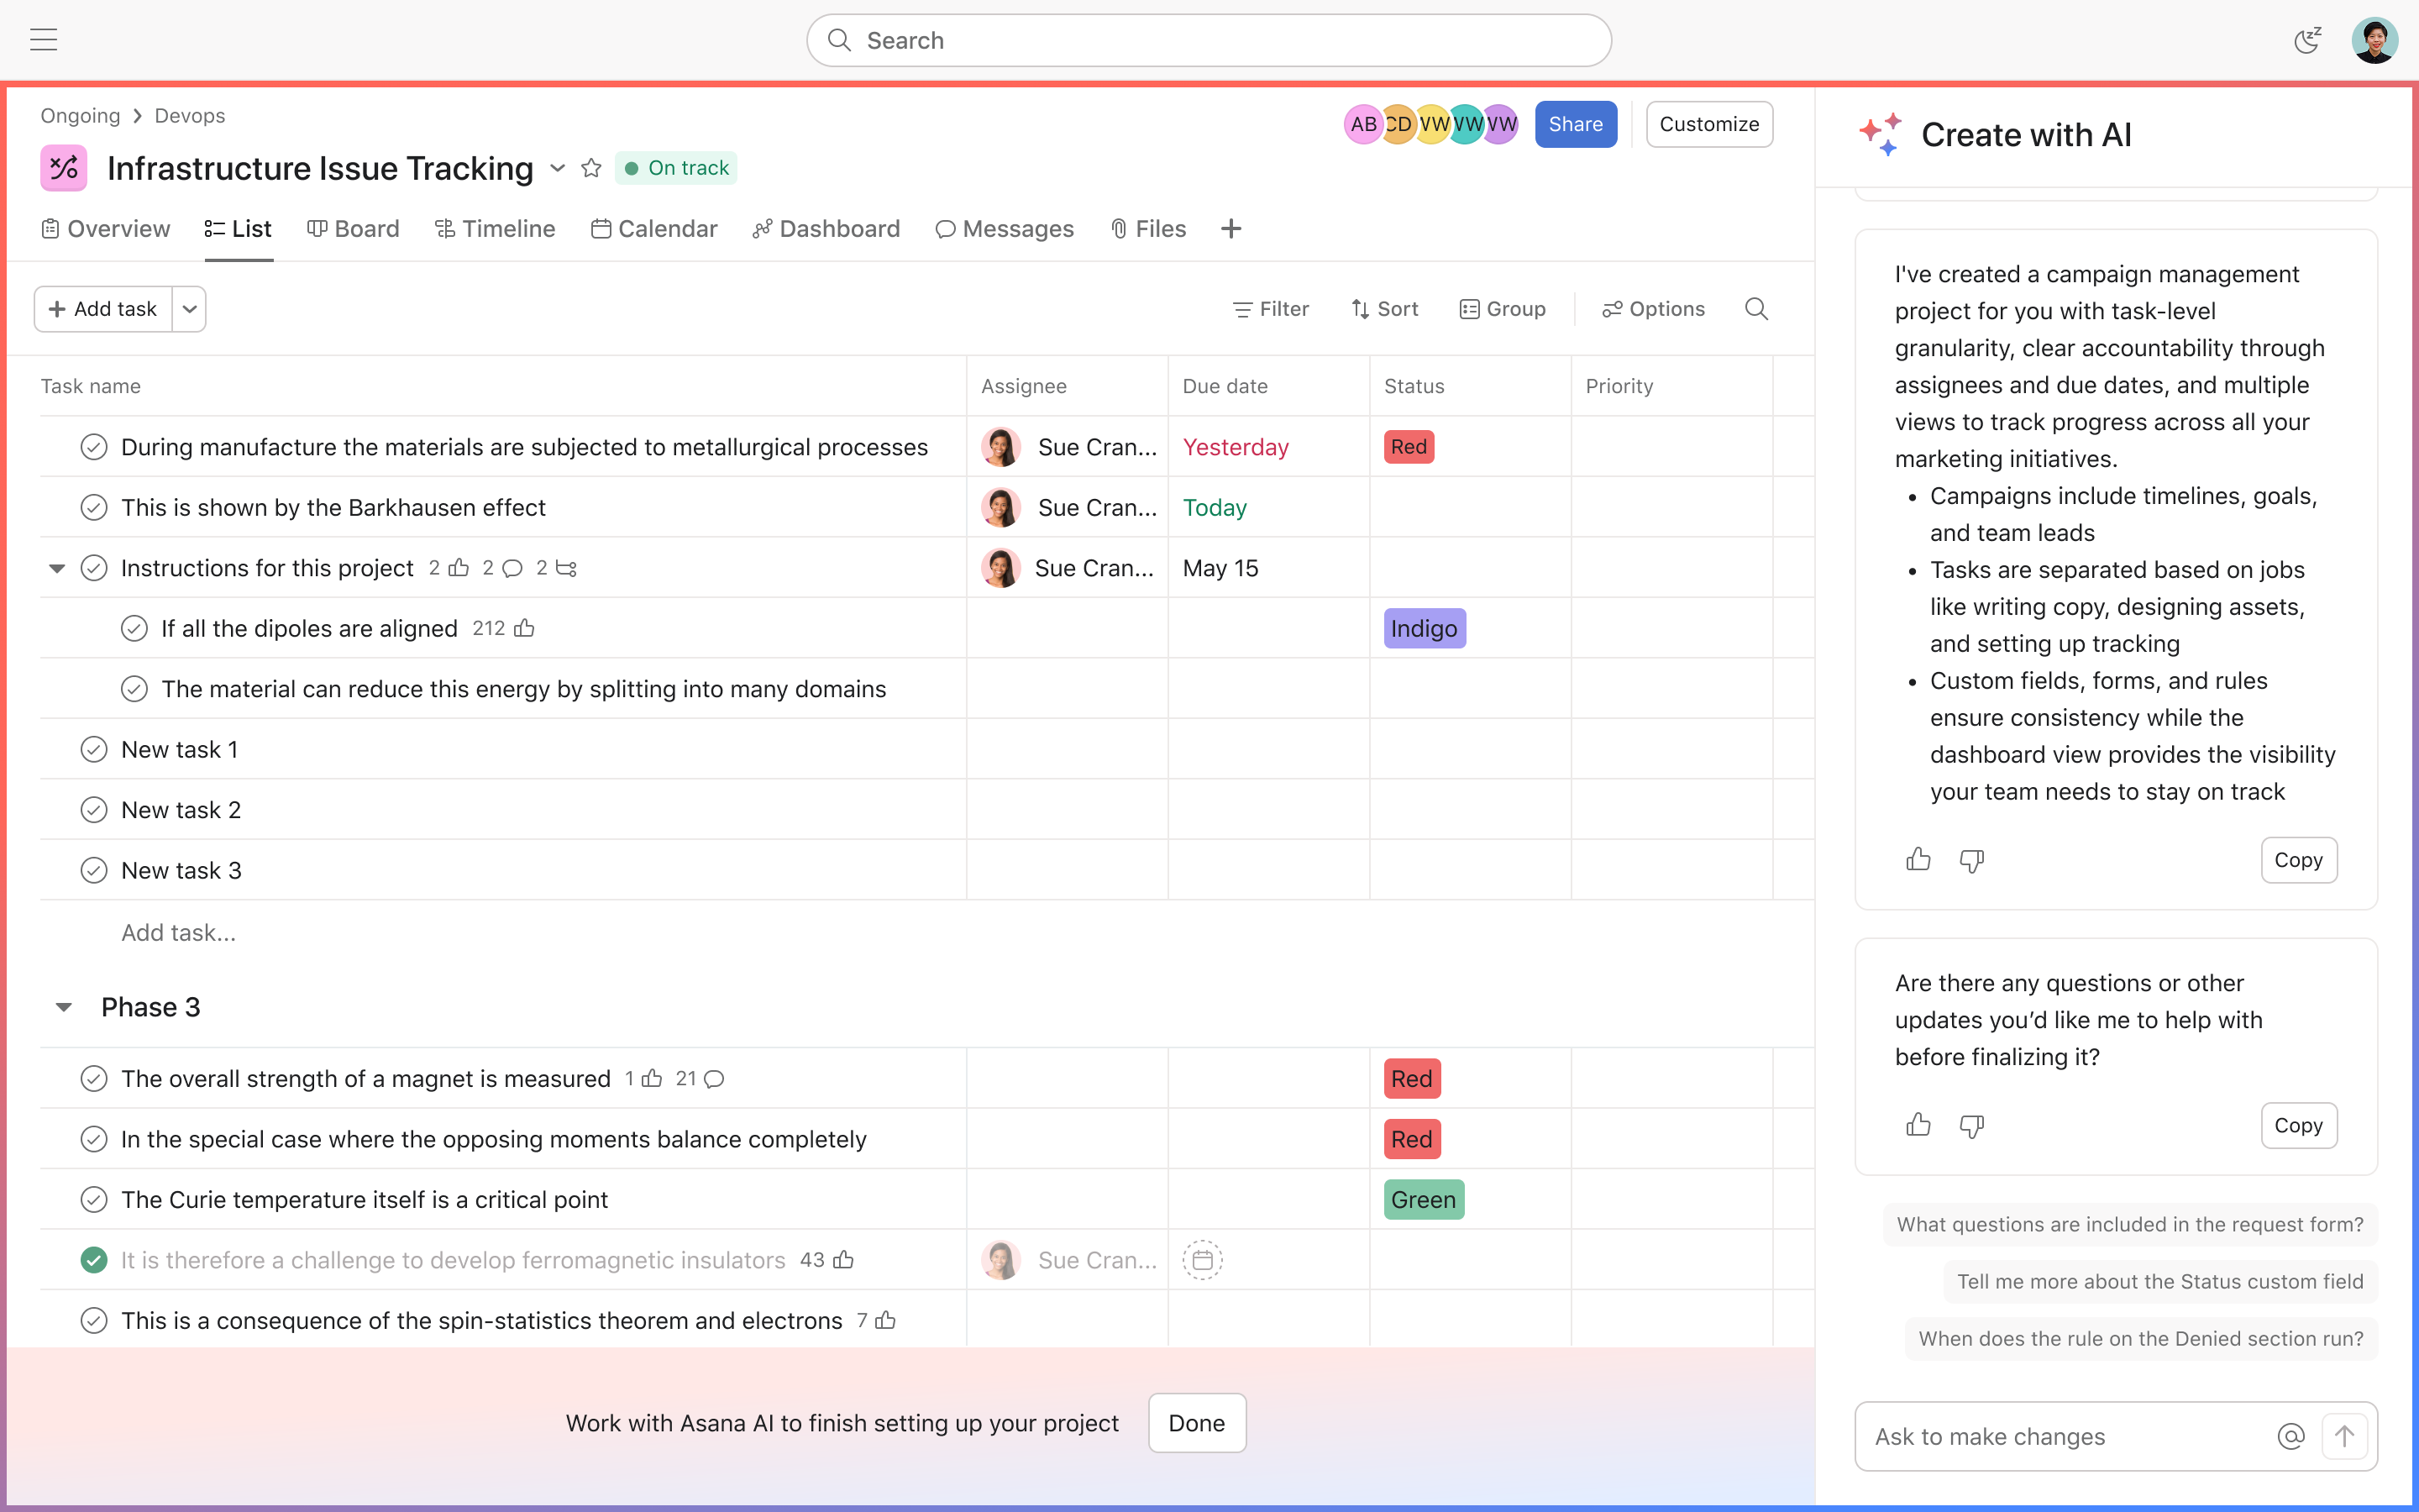Open the Dashboard tab
The width and height of the screenshot is (2419, 1512).
[826, 229]
